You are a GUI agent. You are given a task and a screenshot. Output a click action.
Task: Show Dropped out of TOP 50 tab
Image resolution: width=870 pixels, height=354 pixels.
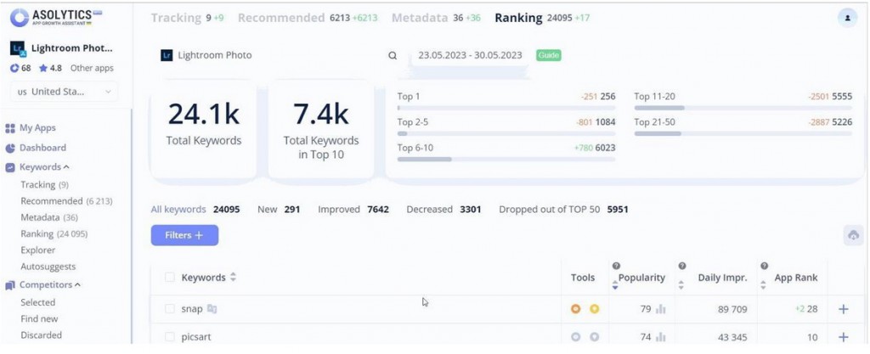pos(564,210)
